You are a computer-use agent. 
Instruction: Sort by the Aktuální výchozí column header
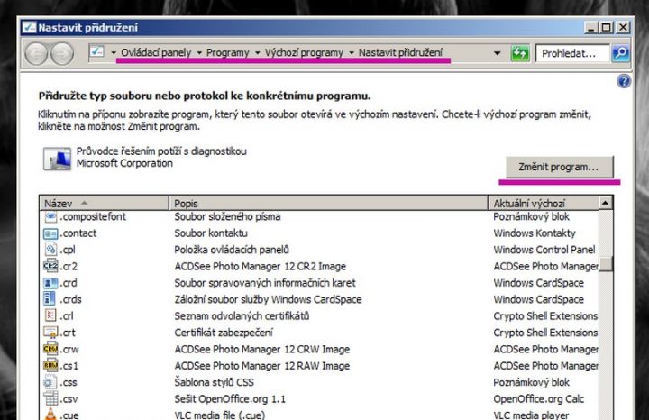click(544, 203)
